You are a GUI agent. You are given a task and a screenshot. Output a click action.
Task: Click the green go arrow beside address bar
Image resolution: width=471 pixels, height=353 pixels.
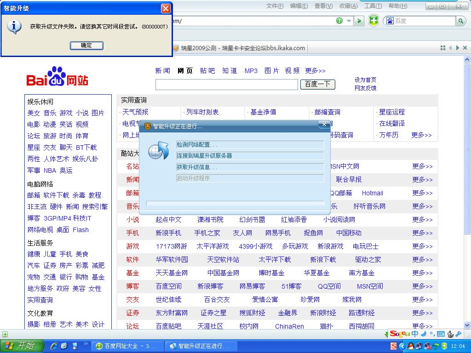point(359,21)
